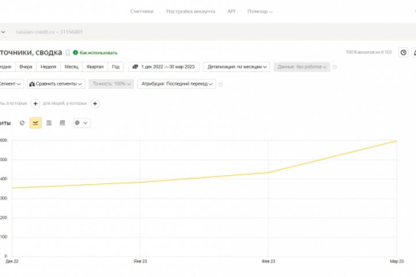Open the Сравнить сегменты dropdown
The width and height of the screenshot is (416, 277).
[x=56, y=84]
